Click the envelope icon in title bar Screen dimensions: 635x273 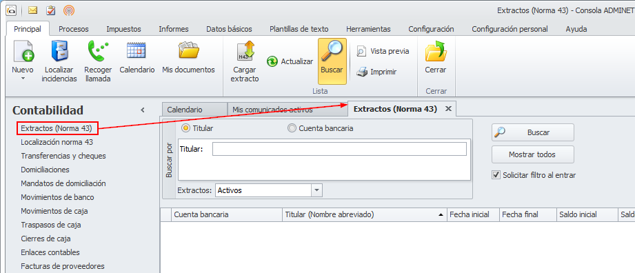(x=33, y=10)
